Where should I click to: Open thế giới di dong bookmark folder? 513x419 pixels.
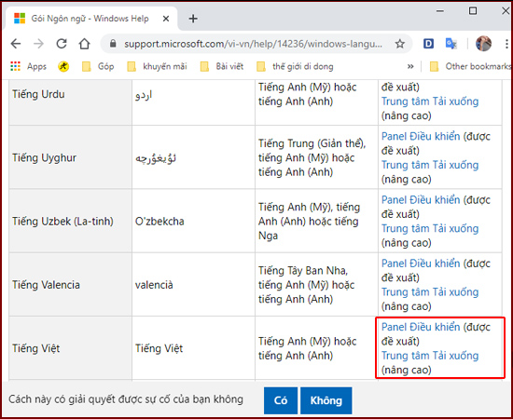295,67
